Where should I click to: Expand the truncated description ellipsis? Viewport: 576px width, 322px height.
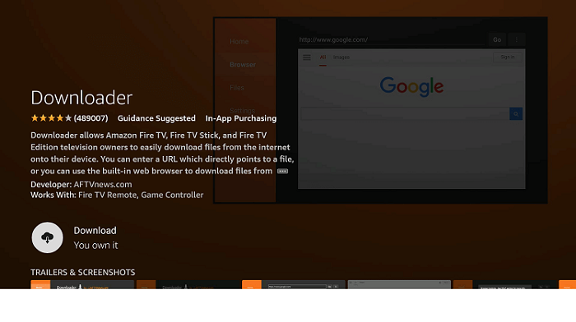coord(282,172)
